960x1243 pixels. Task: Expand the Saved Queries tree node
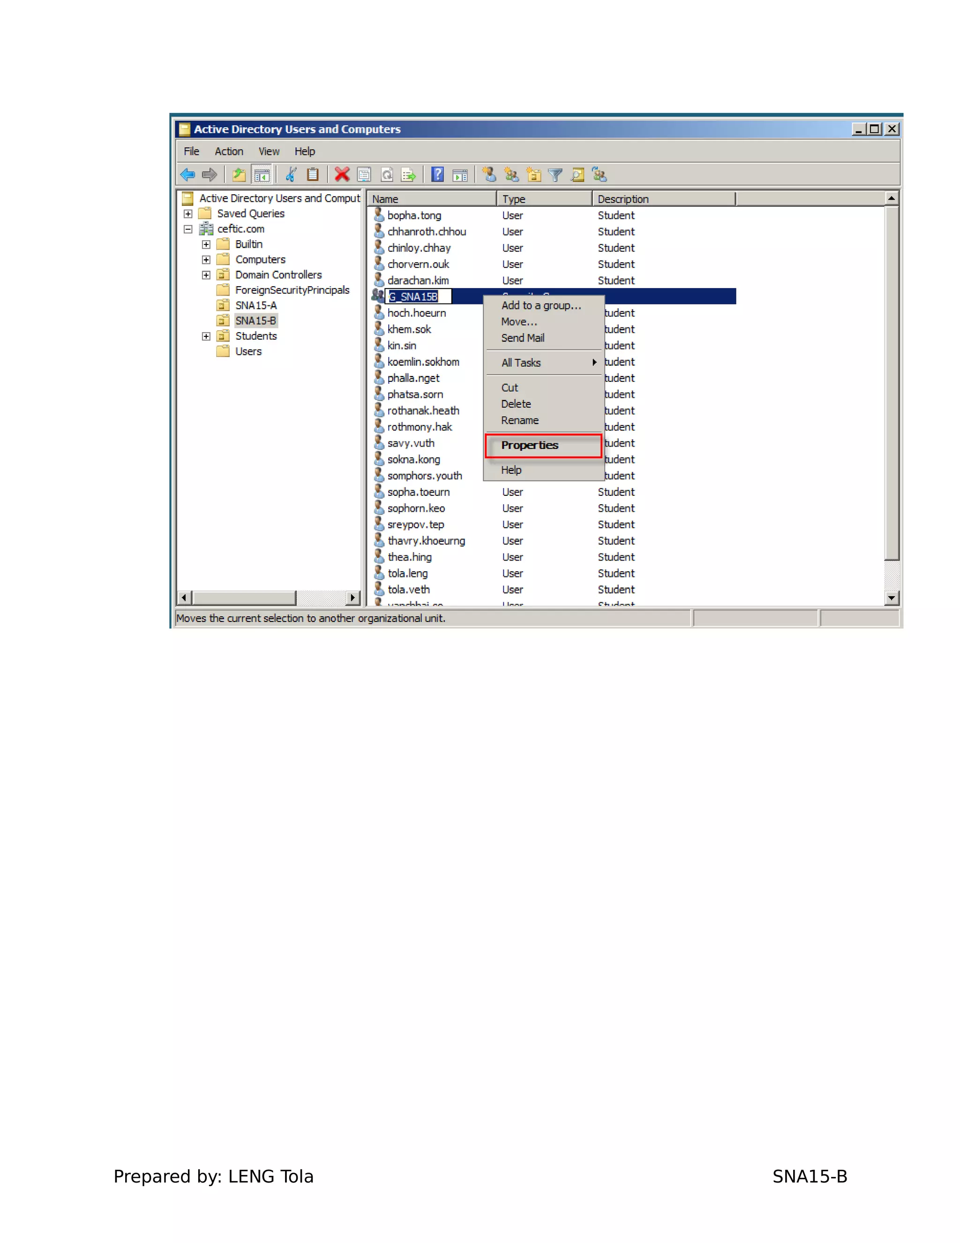coord(188,214)
